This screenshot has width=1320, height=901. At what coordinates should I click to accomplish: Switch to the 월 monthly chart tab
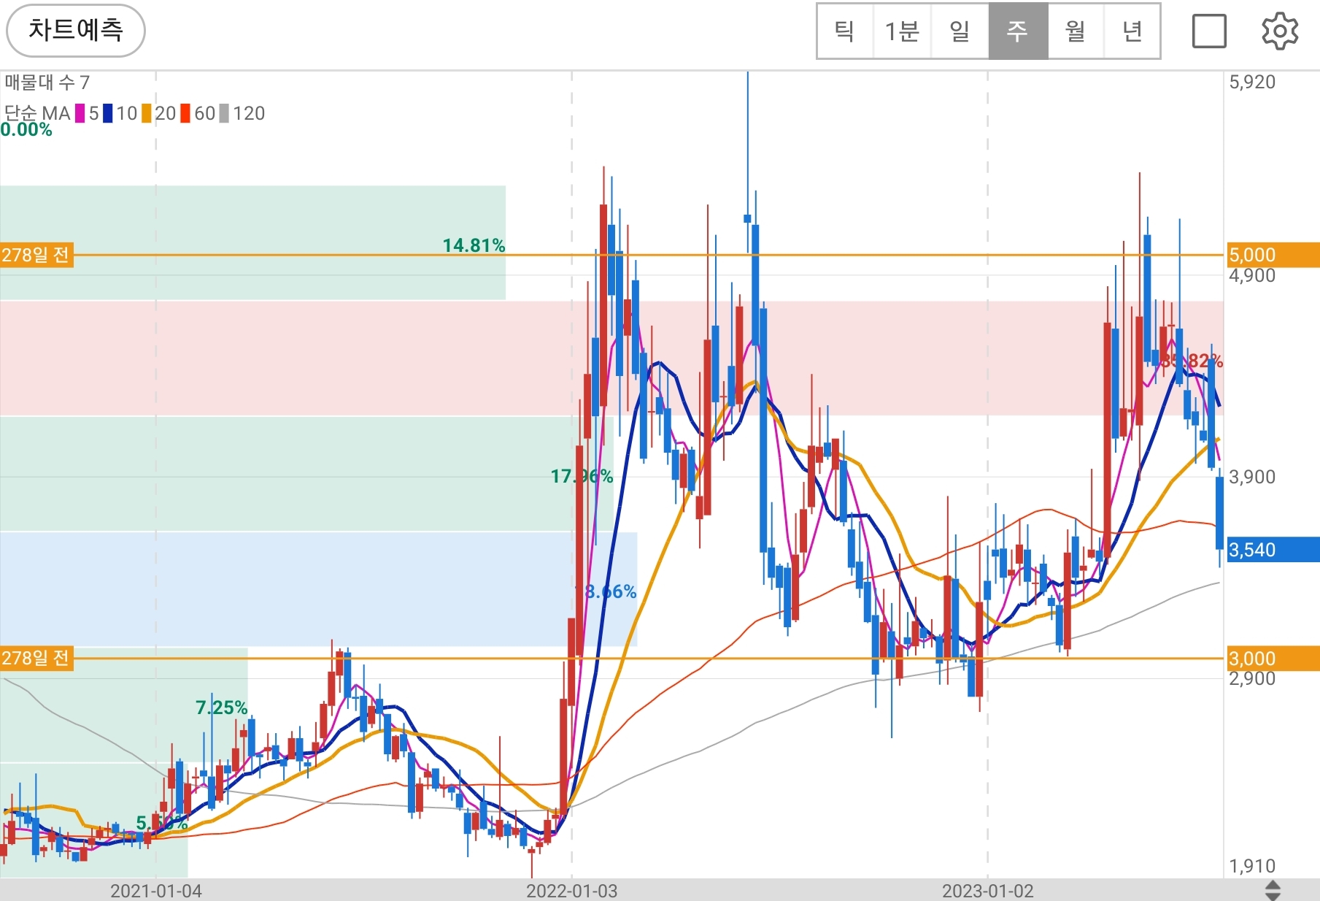1076,31
